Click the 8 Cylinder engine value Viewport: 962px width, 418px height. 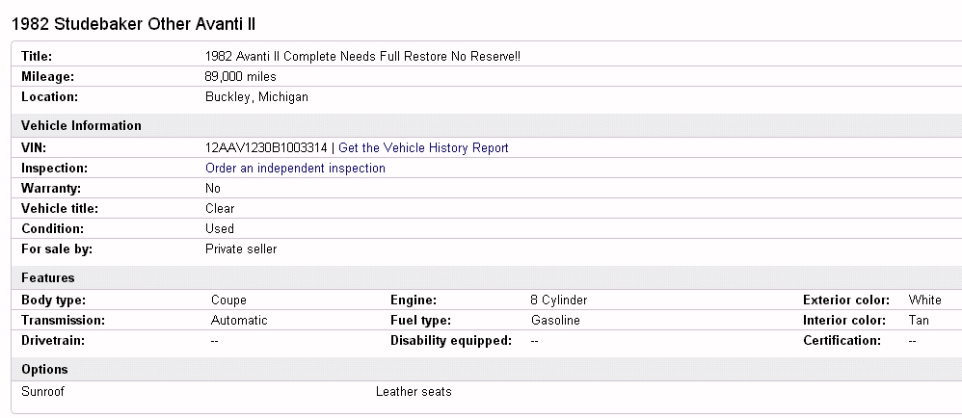click(558, 300)
